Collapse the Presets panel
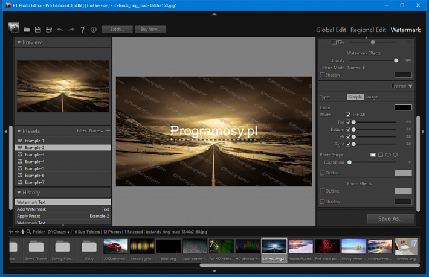The height and width of the screenshot is (277, 429). point(19,131)
